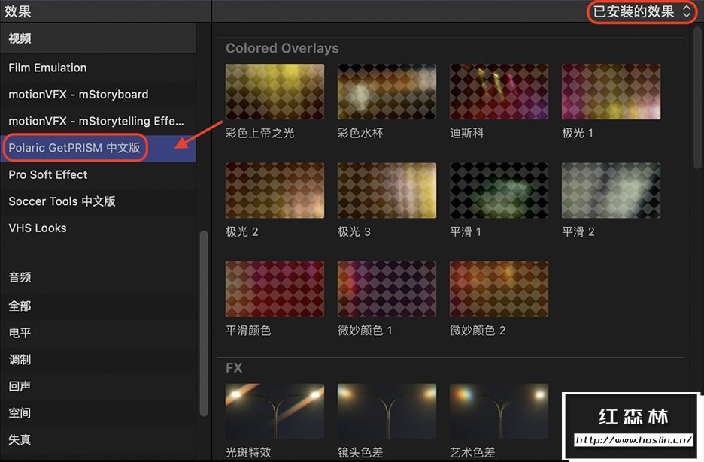Select 彩色水杯 effect thumbnail
Image resolution: width=704 pixels, height=462 pixels.
pyautogui.click(x=387, y=92)
